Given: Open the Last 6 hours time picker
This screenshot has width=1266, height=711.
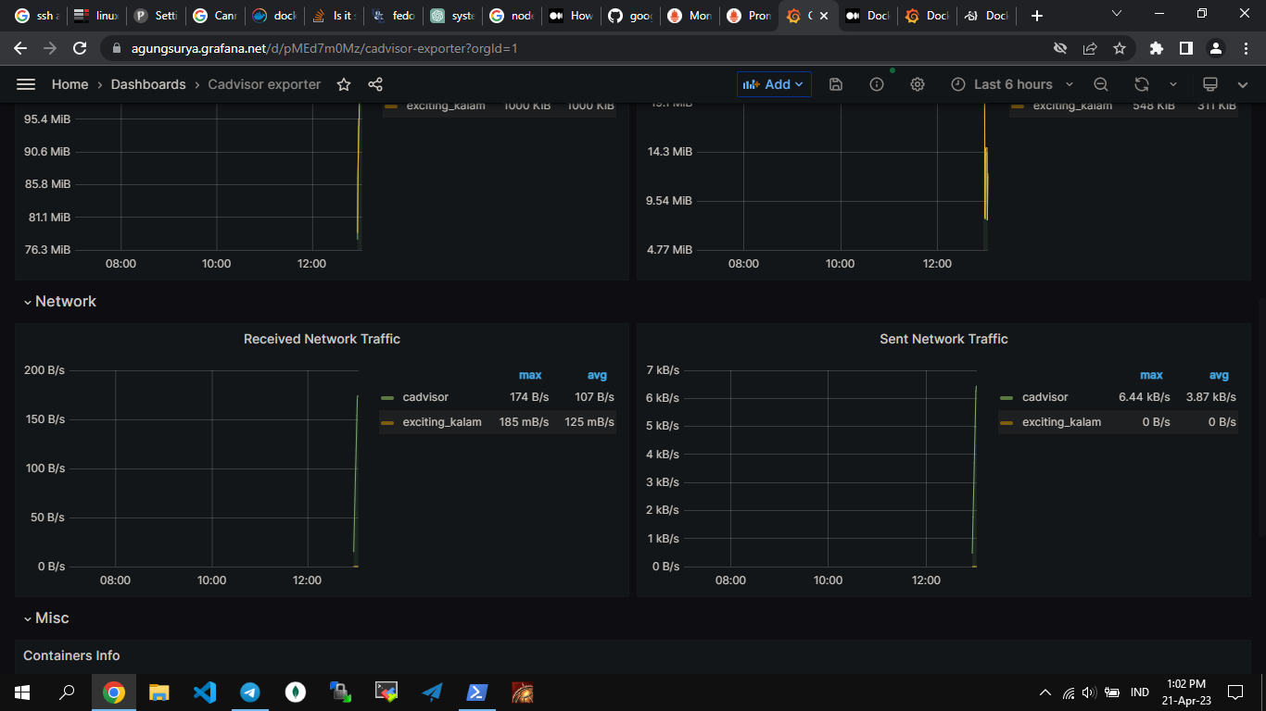Looking at the screenshot, I should pyautogui.click(x=1012, y=84).
